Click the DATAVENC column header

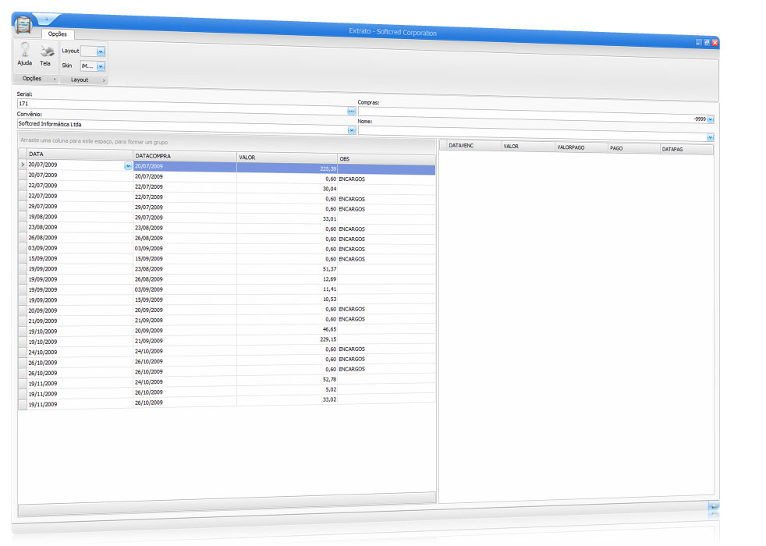[x=470, y=146]
